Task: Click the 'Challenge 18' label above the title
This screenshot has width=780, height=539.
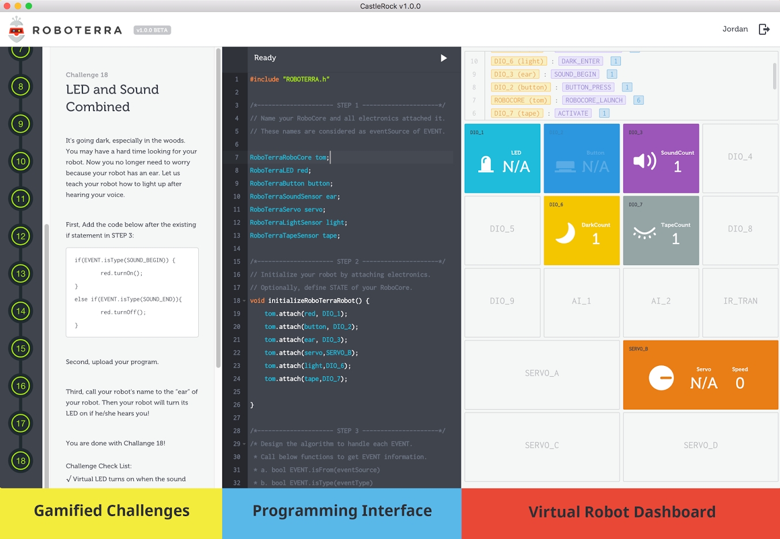Action: (87, 75)
